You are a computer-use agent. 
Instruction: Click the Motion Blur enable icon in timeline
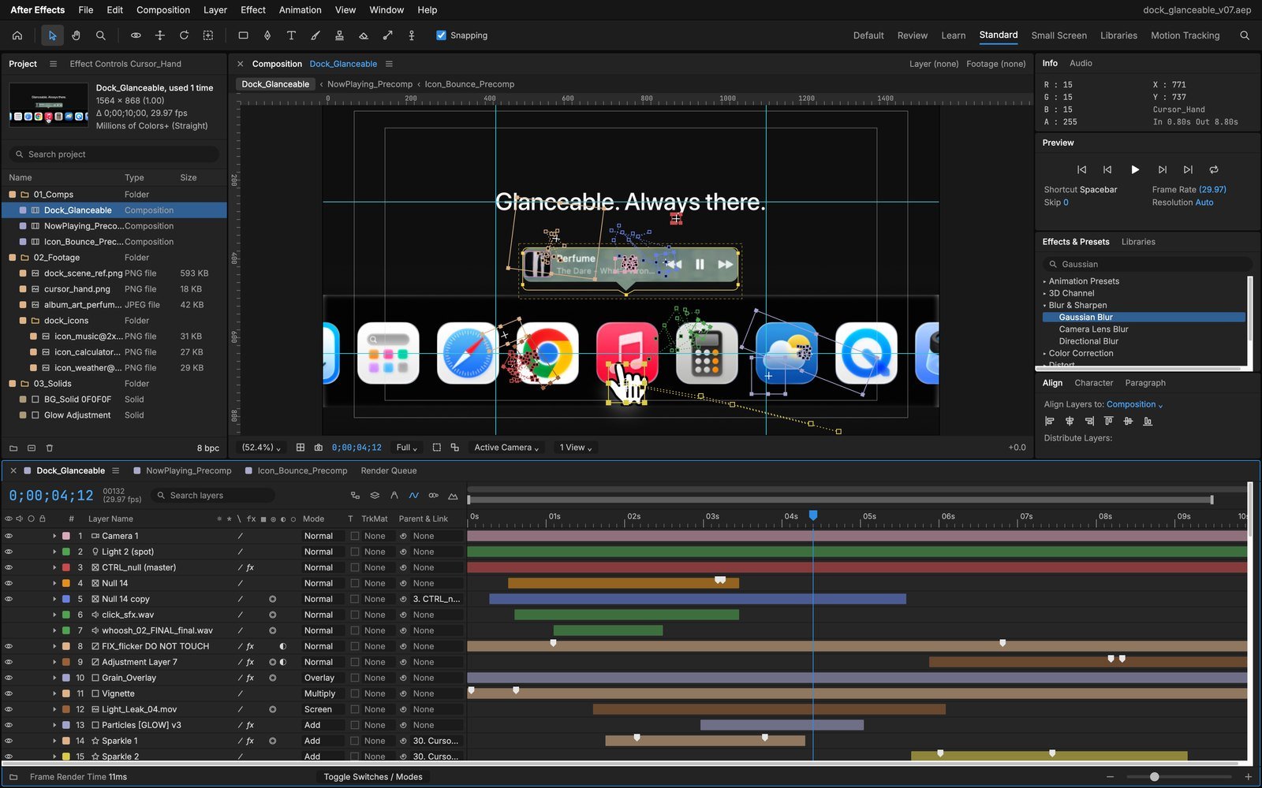pos(433,496)
